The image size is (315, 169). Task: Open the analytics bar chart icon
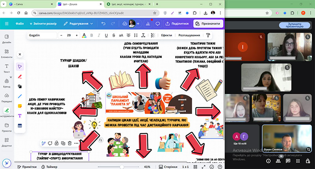coord(148,24)
